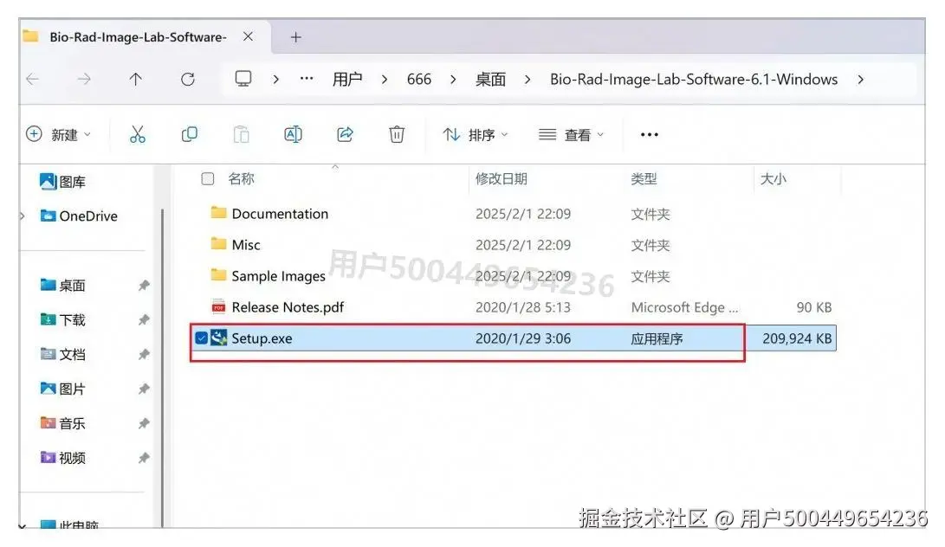Navigate to 桌面 via the breadcrumb

click(490, 79)
